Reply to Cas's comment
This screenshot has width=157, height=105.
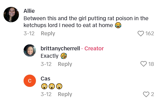[x=65, y=94]
